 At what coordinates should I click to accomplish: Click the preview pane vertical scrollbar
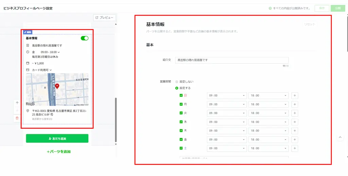point(116,120)
